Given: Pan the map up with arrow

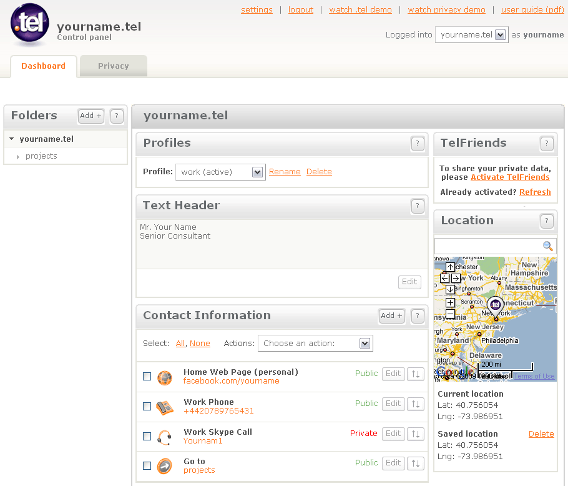Looking at the screenshot, I should click(450, 267).
